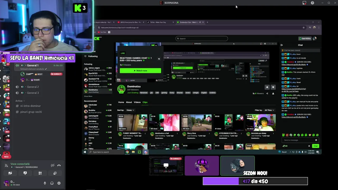338x190 pixels.
Task: Click the green Chat send button
Action: point(316,146)
